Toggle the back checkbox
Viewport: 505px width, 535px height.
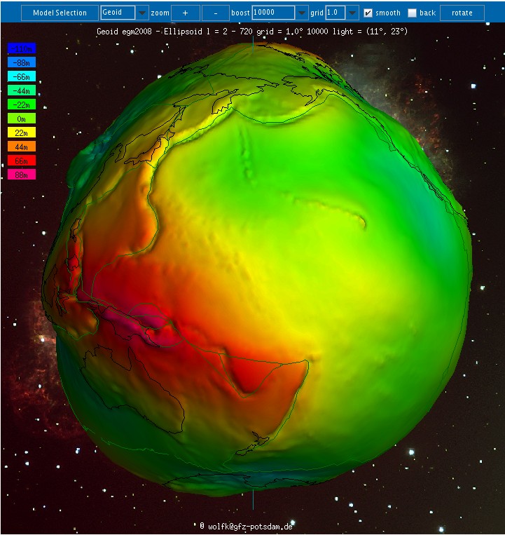412,13
